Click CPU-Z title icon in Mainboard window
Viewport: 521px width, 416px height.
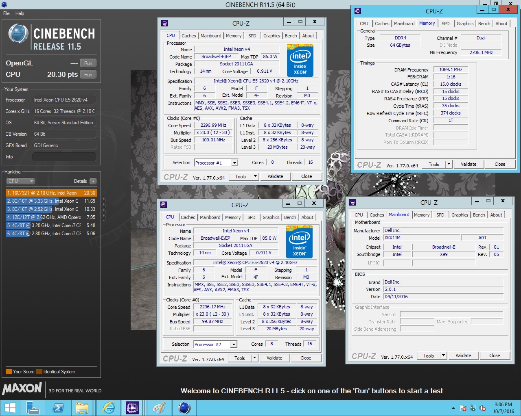click(352, 202)
